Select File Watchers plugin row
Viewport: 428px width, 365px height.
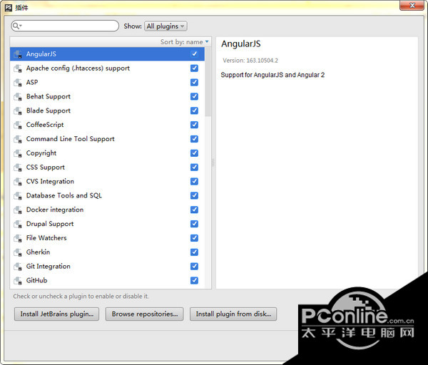(x=107, y=238)
